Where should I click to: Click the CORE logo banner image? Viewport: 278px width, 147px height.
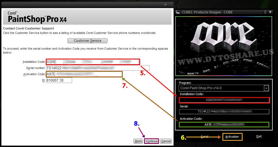click(224, 46)
